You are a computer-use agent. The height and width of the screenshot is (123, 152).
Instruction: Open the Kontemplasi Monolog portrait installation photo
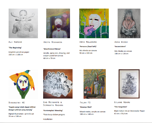pyautogui.click(x=58, y=84)
